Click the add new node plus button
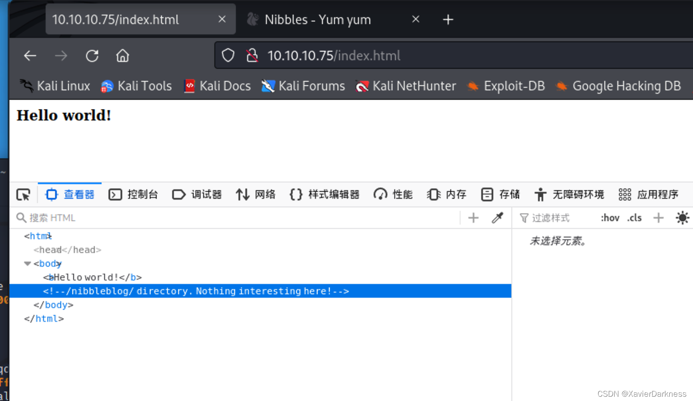This screenshot has width=693, height=401. tap(473, 218)
